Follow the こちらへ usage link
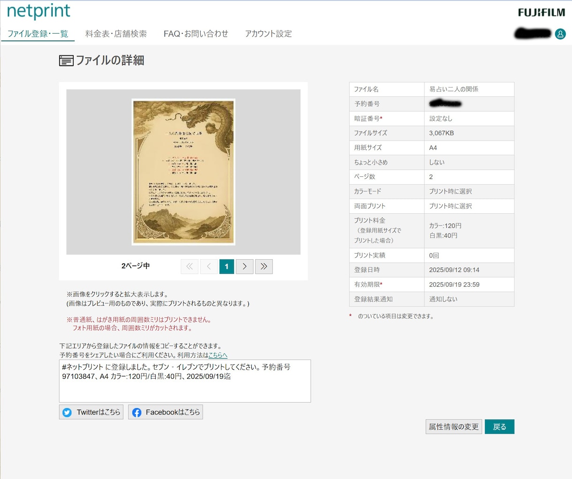Viewport: 572px width, 479px height. (218, 355)
